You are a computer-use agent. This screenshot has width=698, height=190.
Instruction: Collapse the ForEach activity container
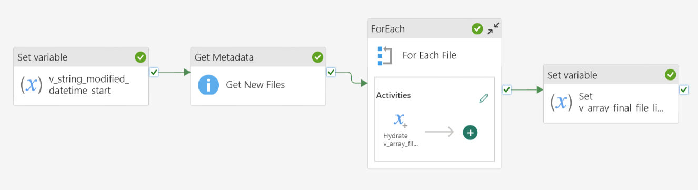pyautogui.click(x=493, y=29)
